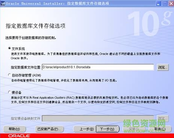Maximize the Oracle Universal Installer window
The image size is (174, 138).
coord(165,3)
